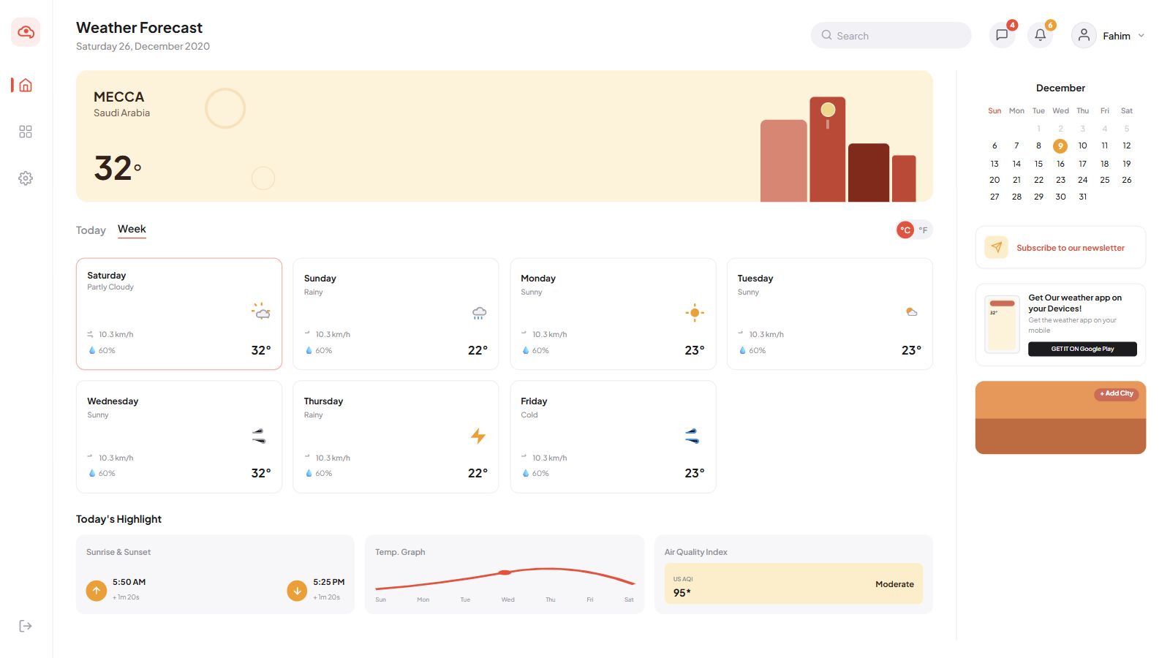
Task: Expand the Fahim account dropdown
Action: [x=1141, y=36]
